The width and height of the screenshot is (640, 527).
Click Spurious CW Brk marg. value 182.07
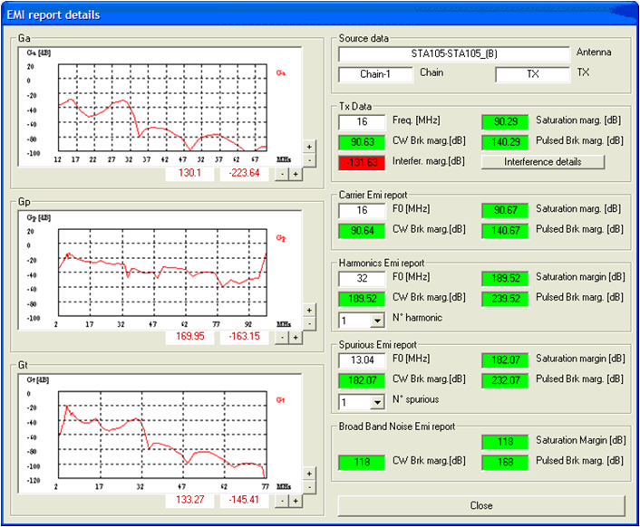pyautogui.click(x=362, y=380)
